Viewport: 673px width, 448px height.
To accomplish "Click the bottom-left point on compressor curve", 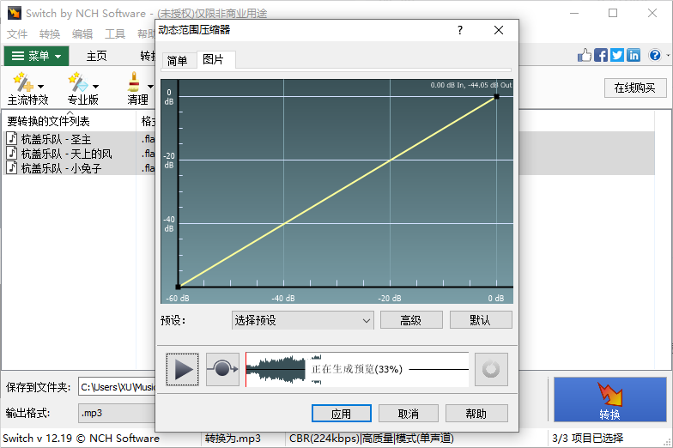I will click(179, 287).
